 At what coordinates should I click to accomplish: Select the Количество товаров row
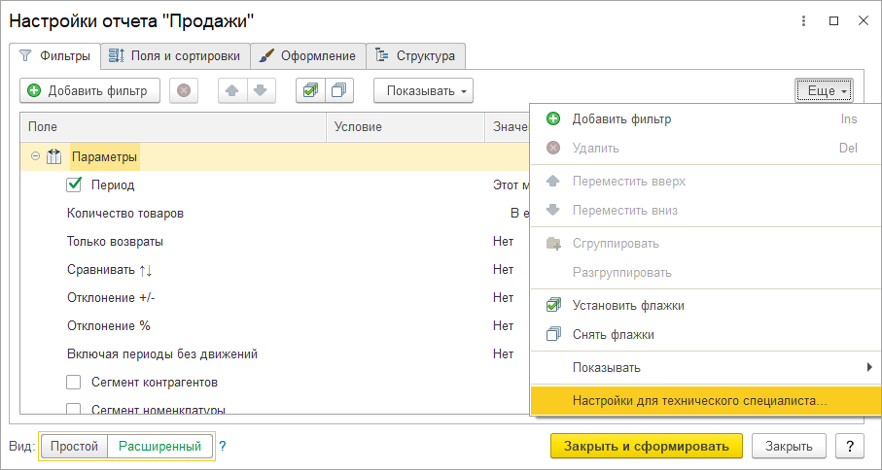point(125,213)
